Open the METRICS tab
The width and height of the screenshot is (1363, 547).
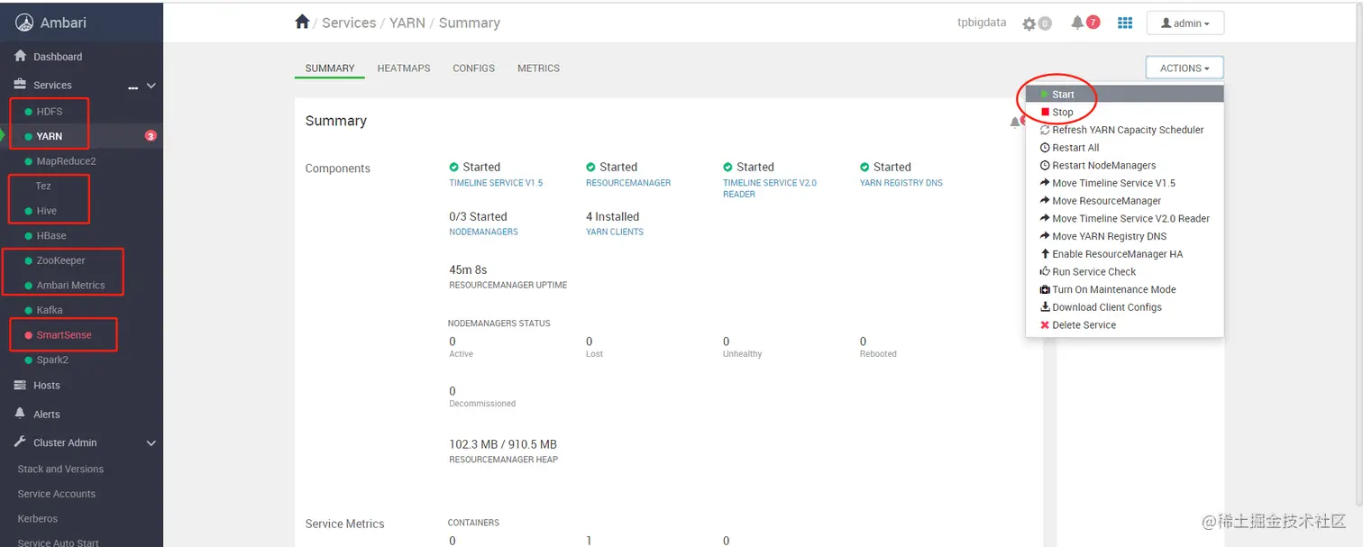click(x=538, y=68)
